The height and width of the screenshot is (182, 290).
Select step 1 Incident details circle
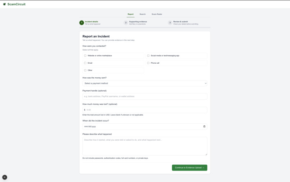[x=82, y=23]
